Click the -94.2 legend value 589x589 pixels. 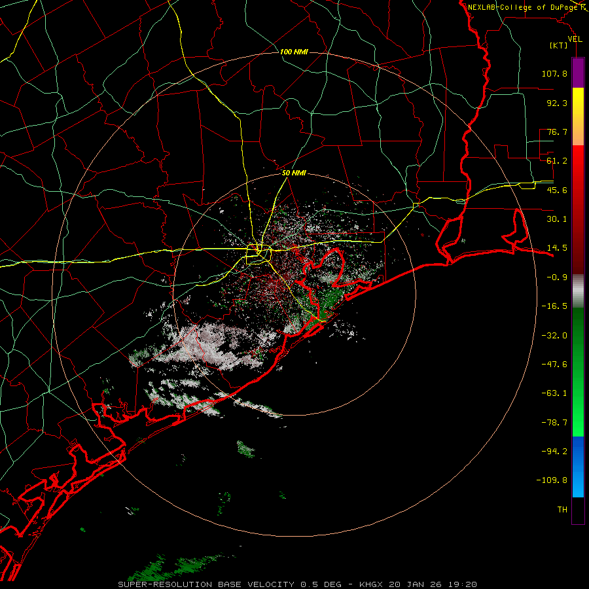pyautogui.click(x=554, y=452)
